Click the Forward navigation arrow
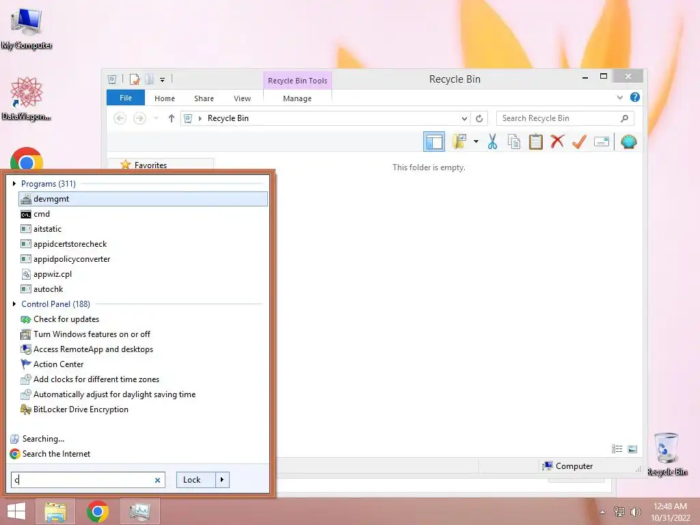The image size is (700, 525). click(139, 118)
